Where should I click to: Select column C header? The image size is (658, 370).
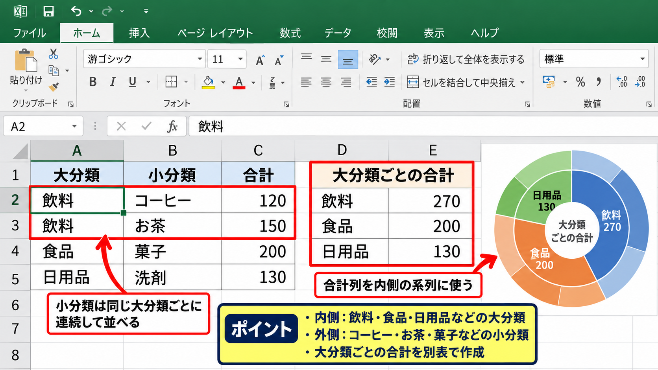coord(258,150)
